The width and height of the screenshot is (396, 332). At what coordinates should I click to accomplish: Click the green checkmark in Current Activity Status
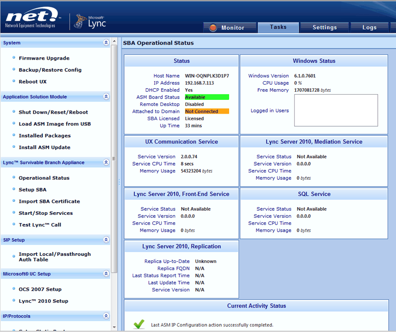click(138, 324)
